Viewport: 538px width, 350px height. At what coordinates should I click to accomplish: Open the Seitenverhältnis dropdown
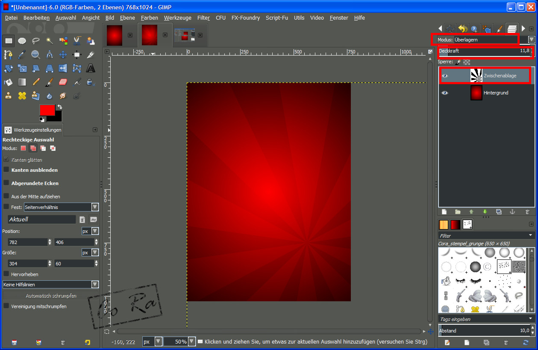pos(95,207)
